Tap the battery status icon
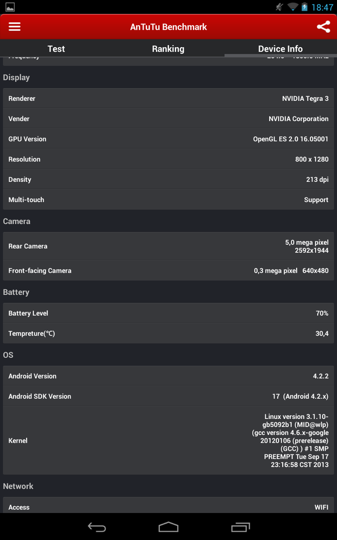The width and height of the screenshot is (337, 540). pyautogui.click(x=305, y=7)
